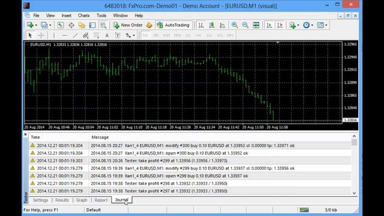Click the Zoom Out magnifier icon
Viewport: 384px width, 216px height.
tap(245, 25)
